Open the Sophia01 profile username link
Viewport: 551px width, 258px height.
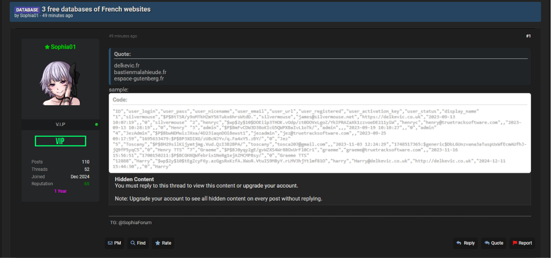63,47
